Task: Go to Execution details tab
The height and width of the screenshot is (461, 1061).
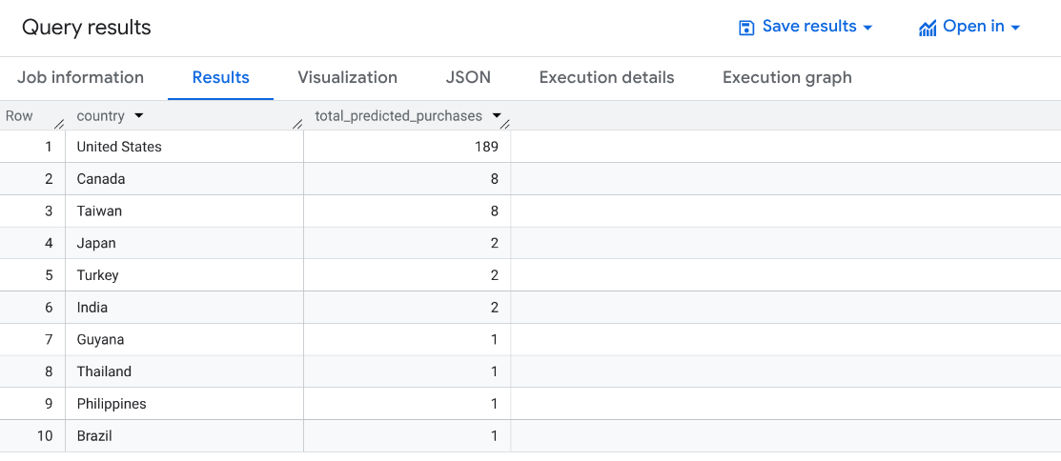Action: click(606, 78)
